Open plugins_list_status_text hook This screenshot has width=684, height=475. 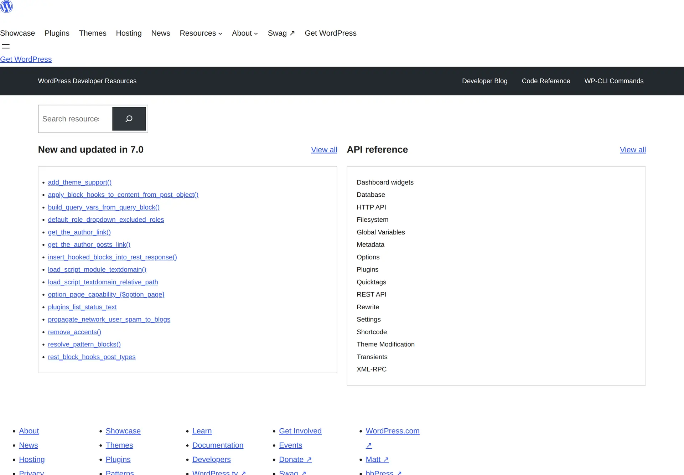click(x=82, y=307)
